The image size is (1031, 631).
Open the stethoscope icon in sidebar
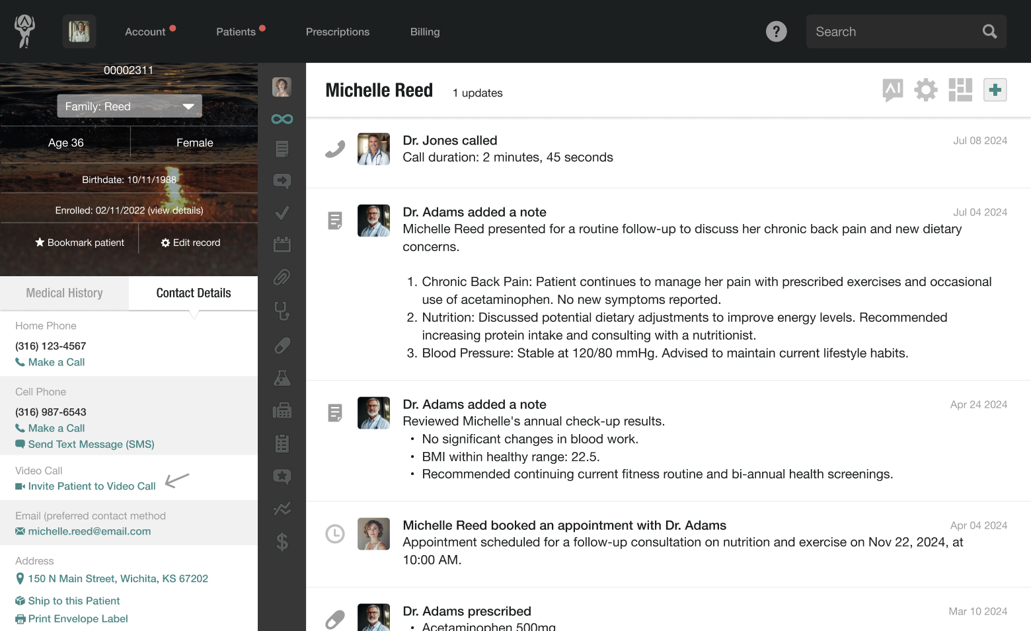click(x=282, y=311)
